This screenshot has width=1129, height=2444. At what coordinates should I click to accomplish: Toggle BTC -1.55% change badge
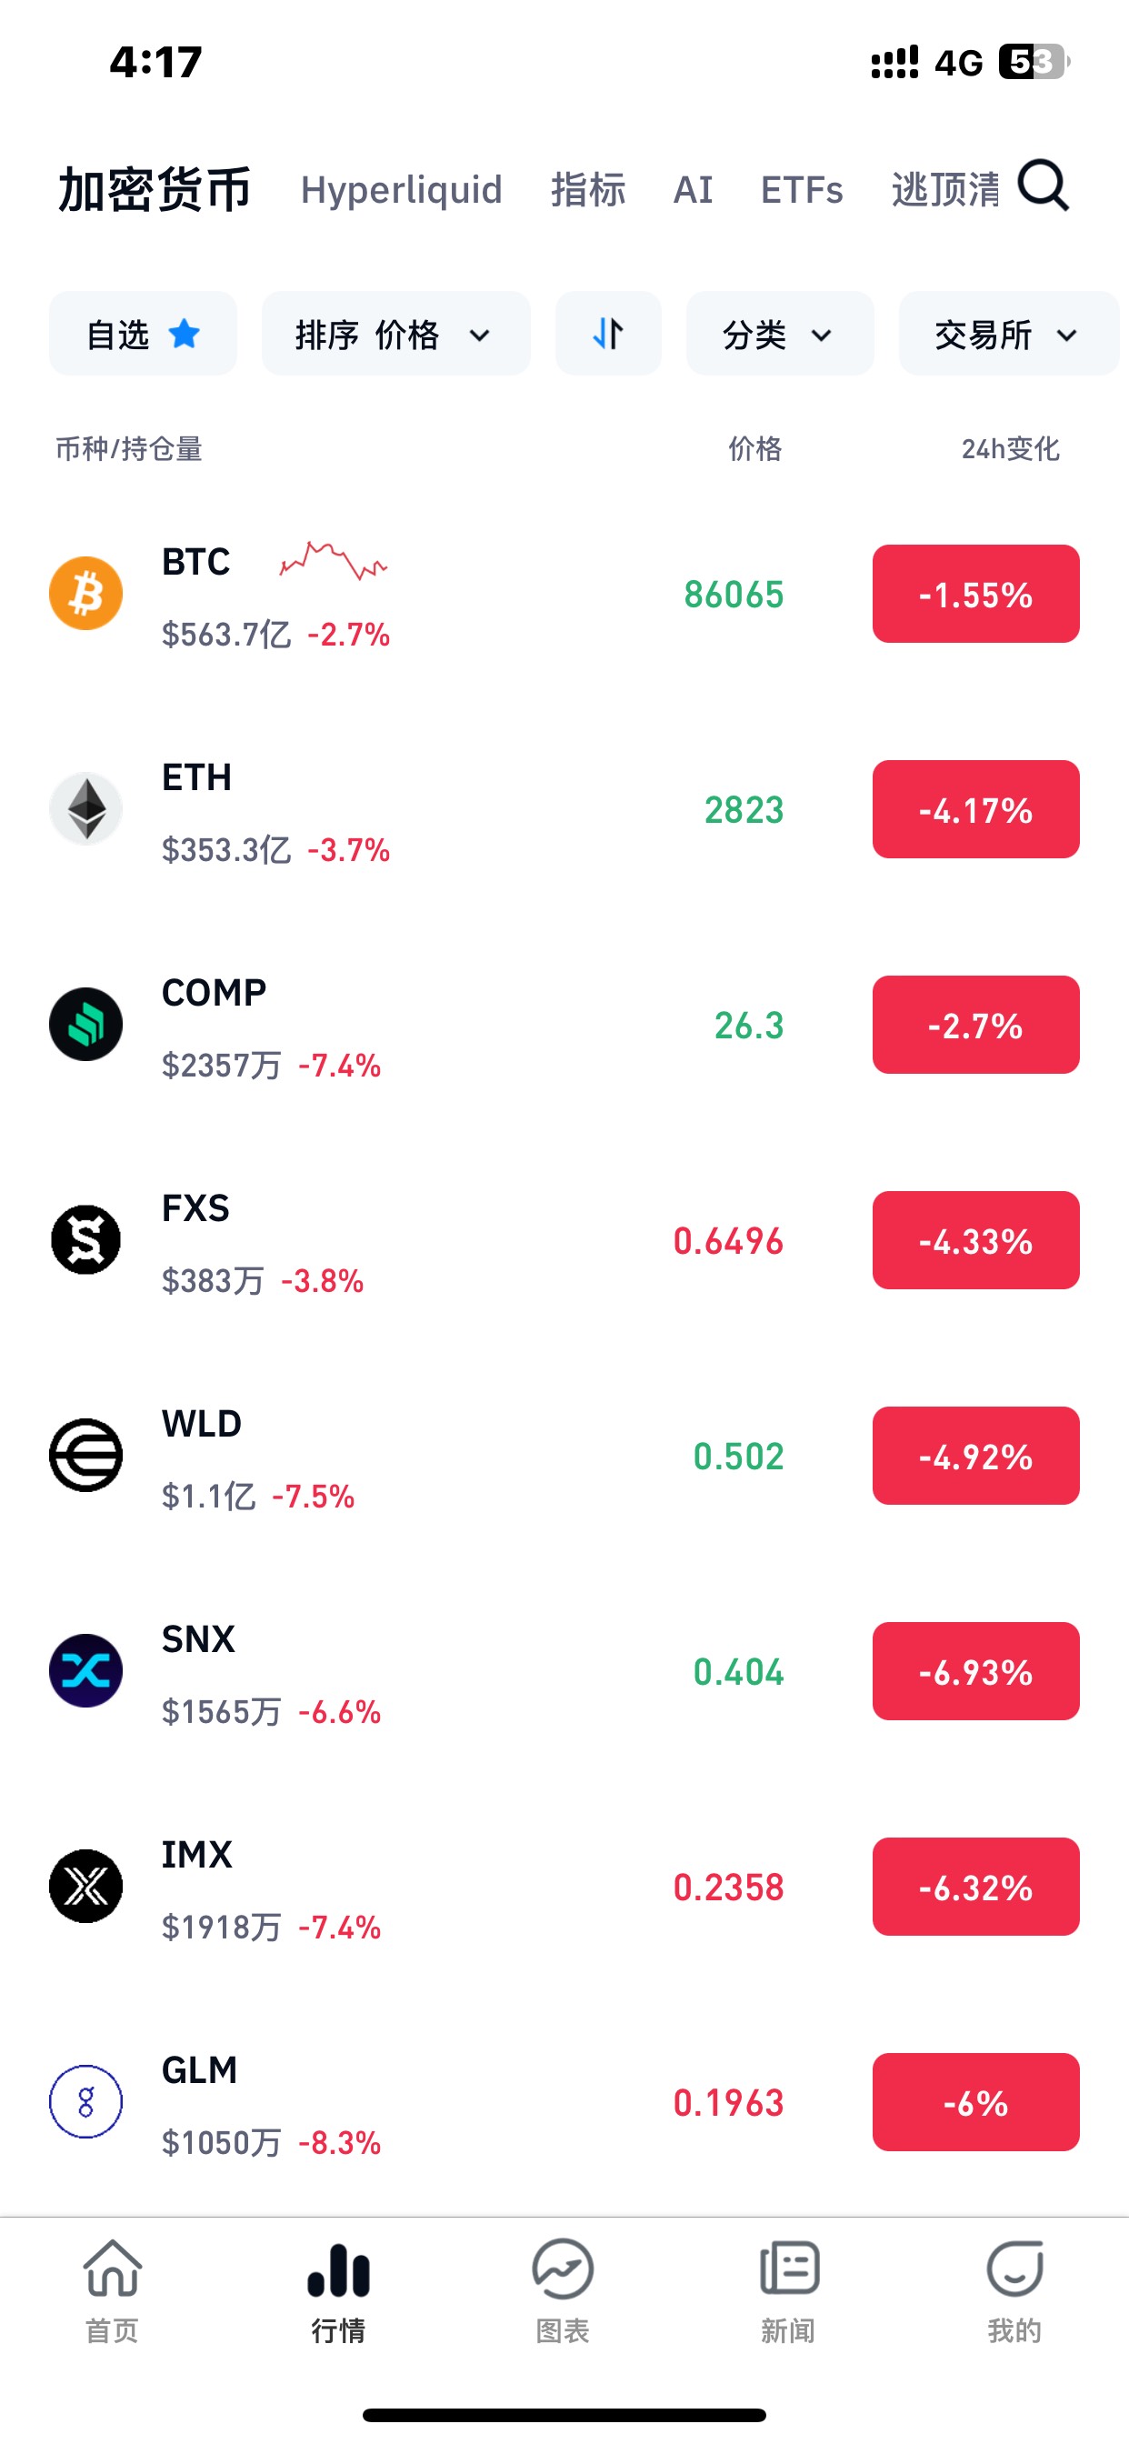(975, 594)
